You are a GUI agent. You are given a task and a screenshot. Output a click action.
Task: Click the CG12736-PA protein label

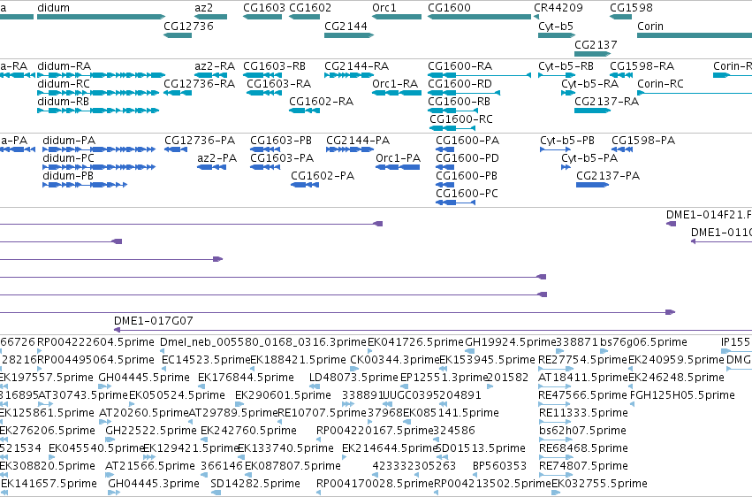click(200, 141)
